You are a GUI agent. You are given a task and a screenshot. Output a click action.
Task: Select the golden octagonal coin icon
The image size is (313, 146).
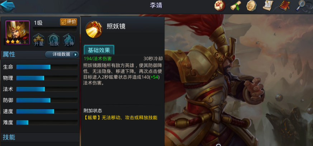click(252, 6)
